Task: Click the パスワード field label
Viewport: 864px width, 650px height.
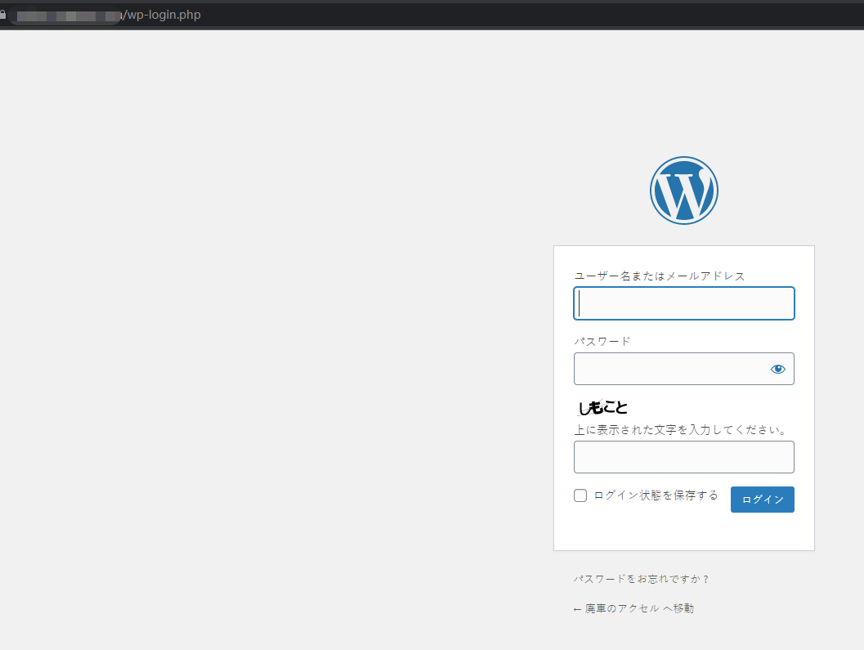Action: [602, 342]
